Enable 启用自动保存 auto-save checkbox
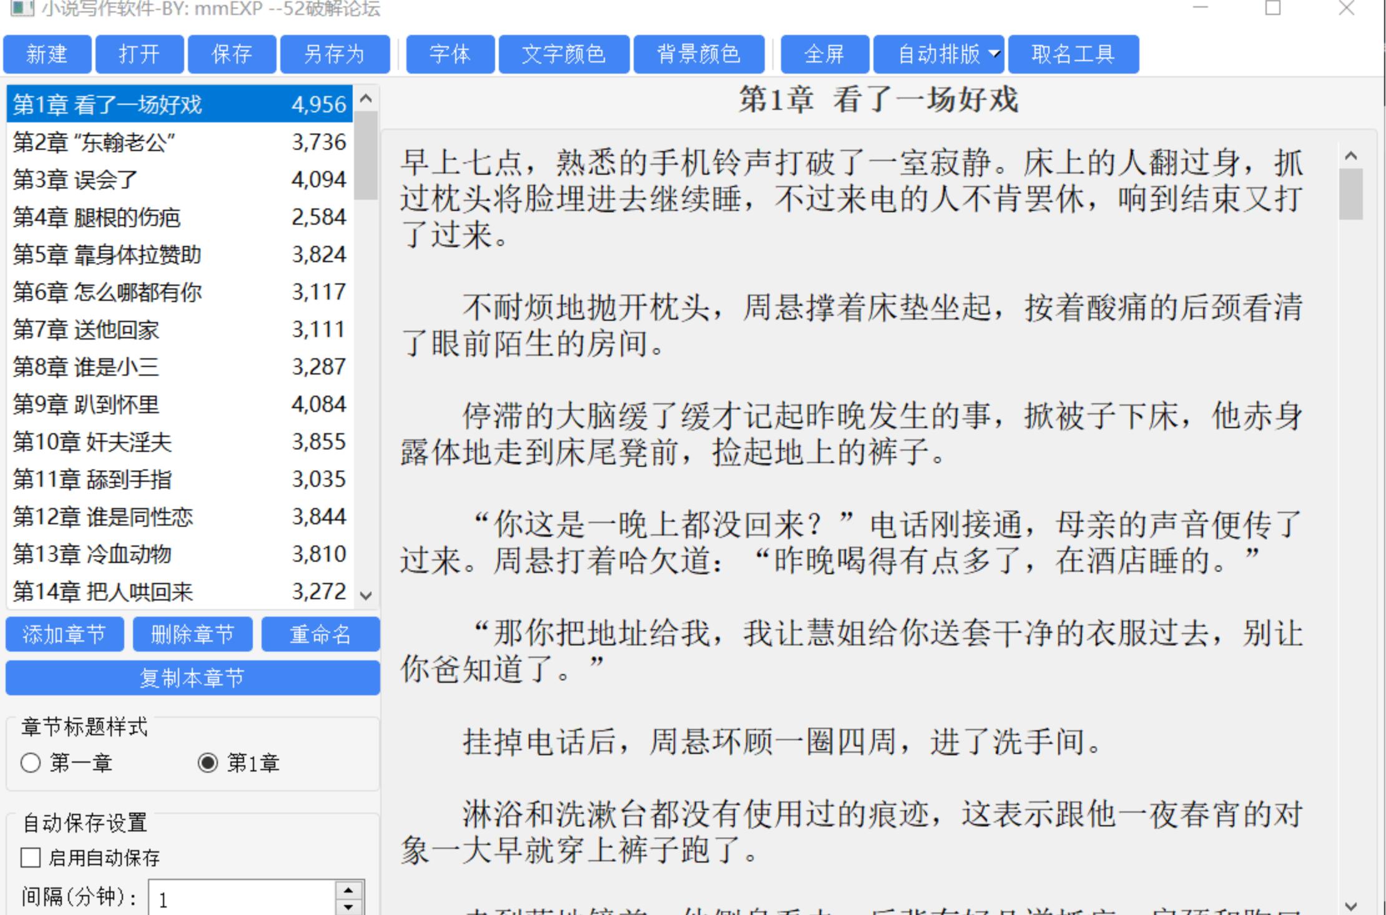 [x=29, y=858]
